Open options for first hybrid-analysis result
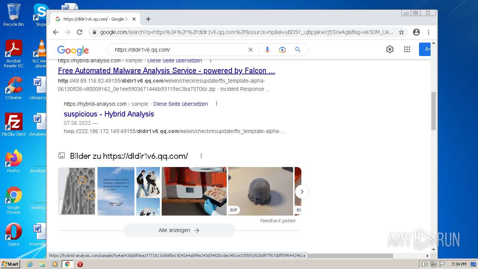The image size is (478, 269). (211, 61)
